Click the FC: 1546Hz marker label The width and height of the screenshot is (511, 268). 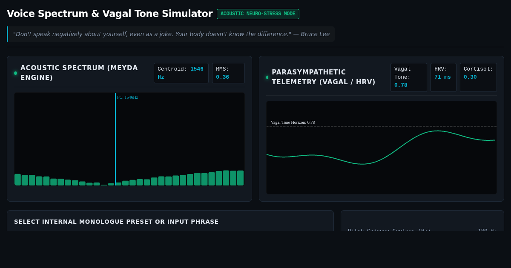click(127, 97)
